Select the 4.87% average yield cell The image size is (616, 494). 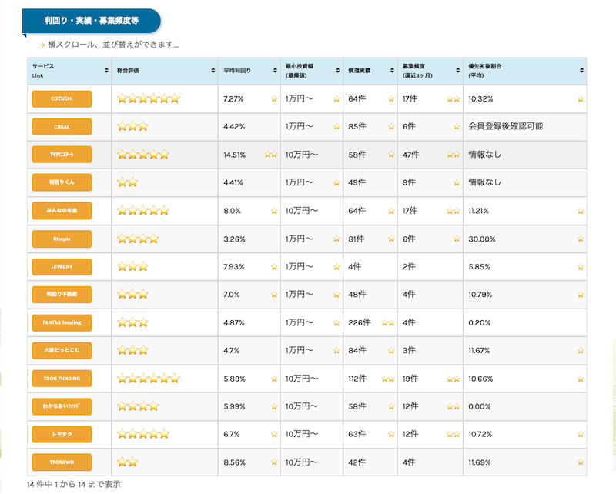249,322
